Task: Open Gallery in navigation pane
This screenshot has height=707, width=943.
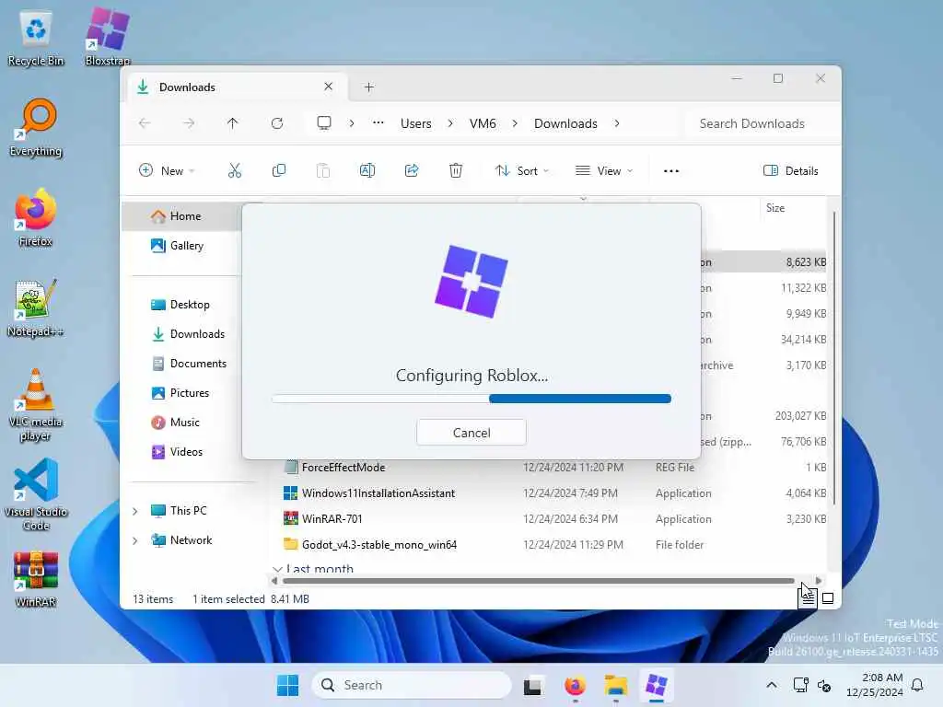Action: pyautogui.click(x=185, y=246)
